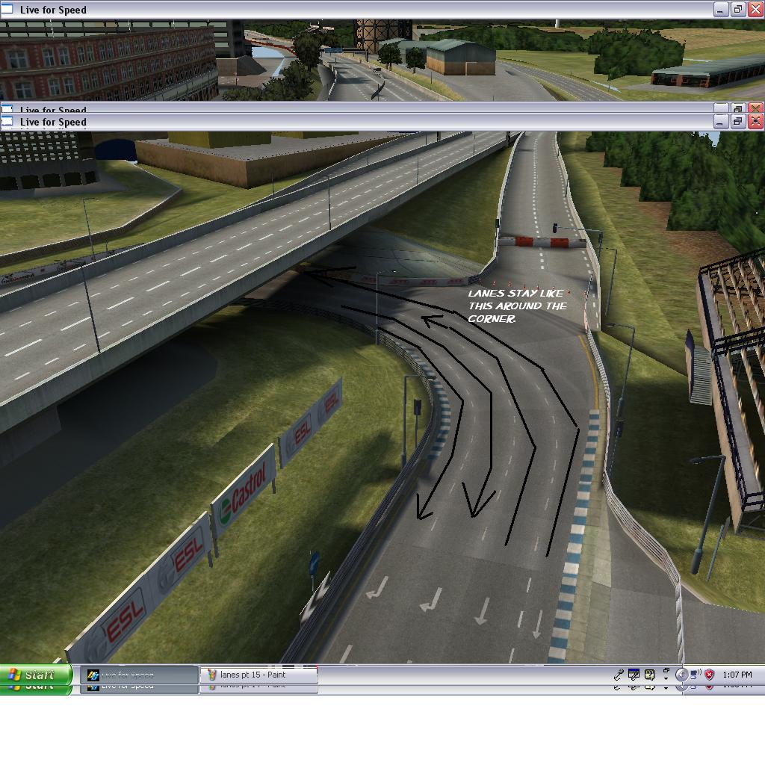Switch to Live for Speed taskbar button
765x765 pixels.
coord(139,675)
